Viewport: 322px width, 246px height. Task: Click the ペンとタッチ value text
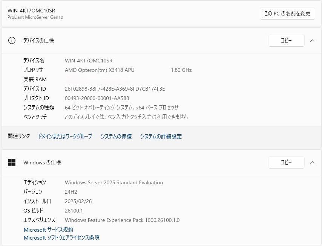coord(126,117)
